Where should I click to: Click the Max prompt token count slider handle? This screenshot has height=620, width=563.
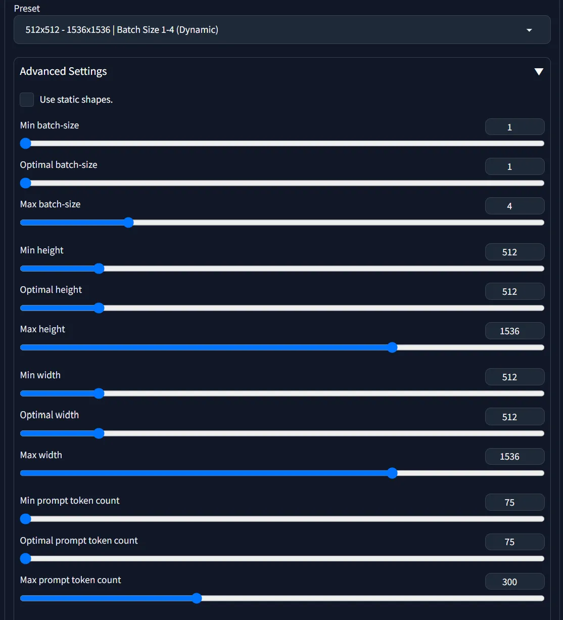coord(197,598)
